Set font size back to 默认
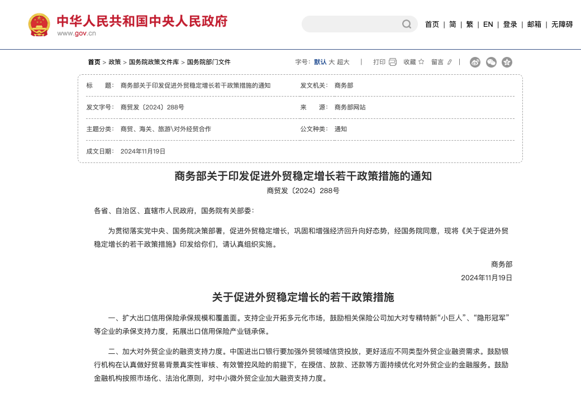The image size is (581, 393). (320, 62)
